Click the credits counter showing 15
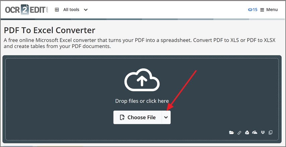This screenshot has width=286, height=147. point(253,10)
